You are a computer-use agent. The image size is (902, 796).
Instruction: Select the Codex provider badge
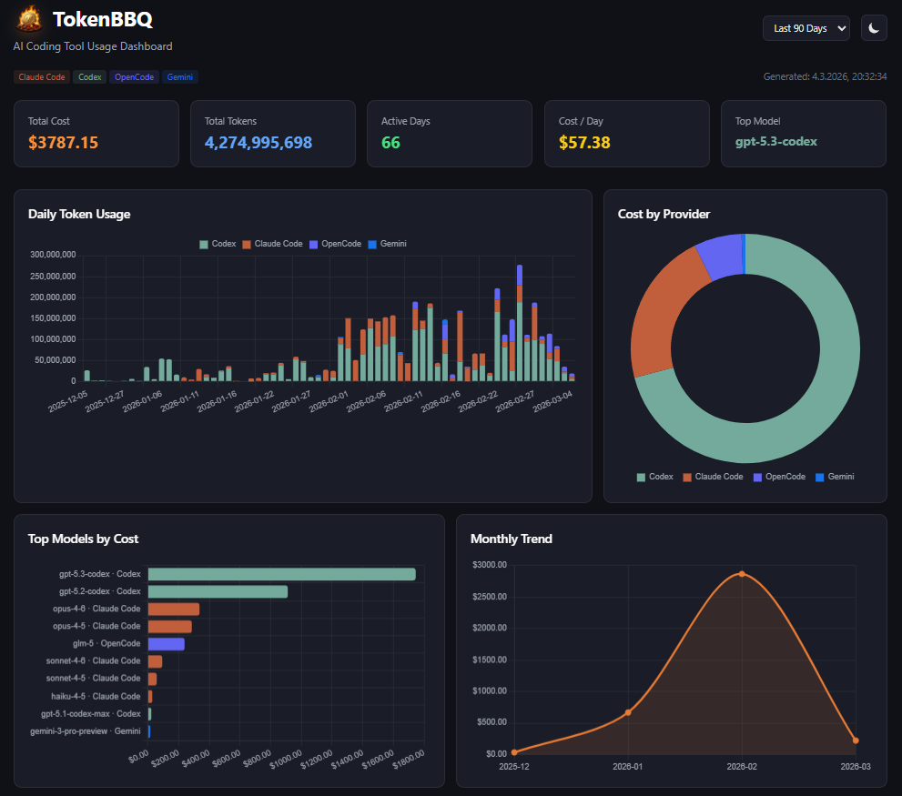coord(88,76)
